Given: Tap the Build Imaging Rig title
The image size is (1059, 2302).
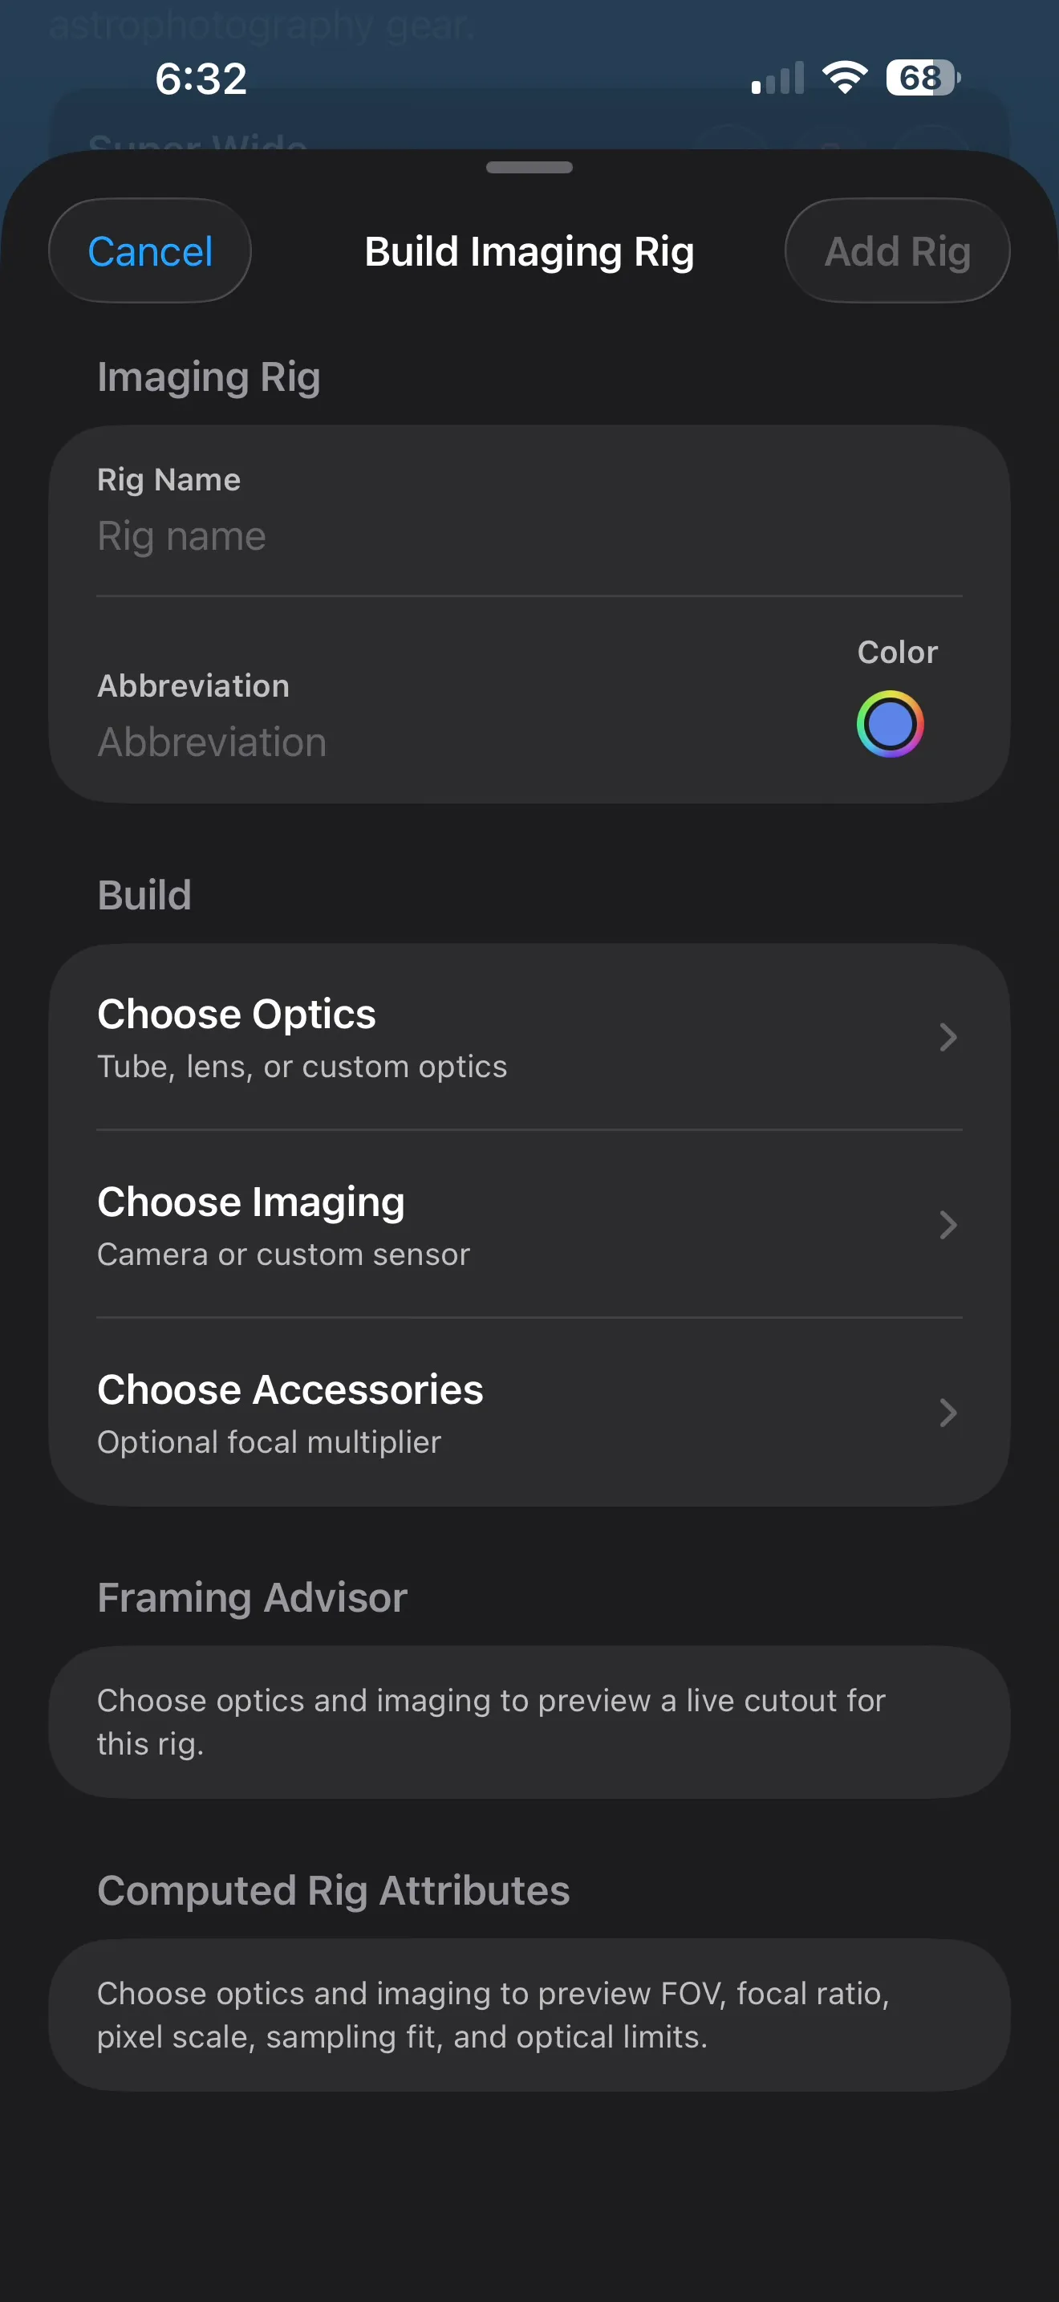Looking at the screenshot, I should click(x=529, y=252).
